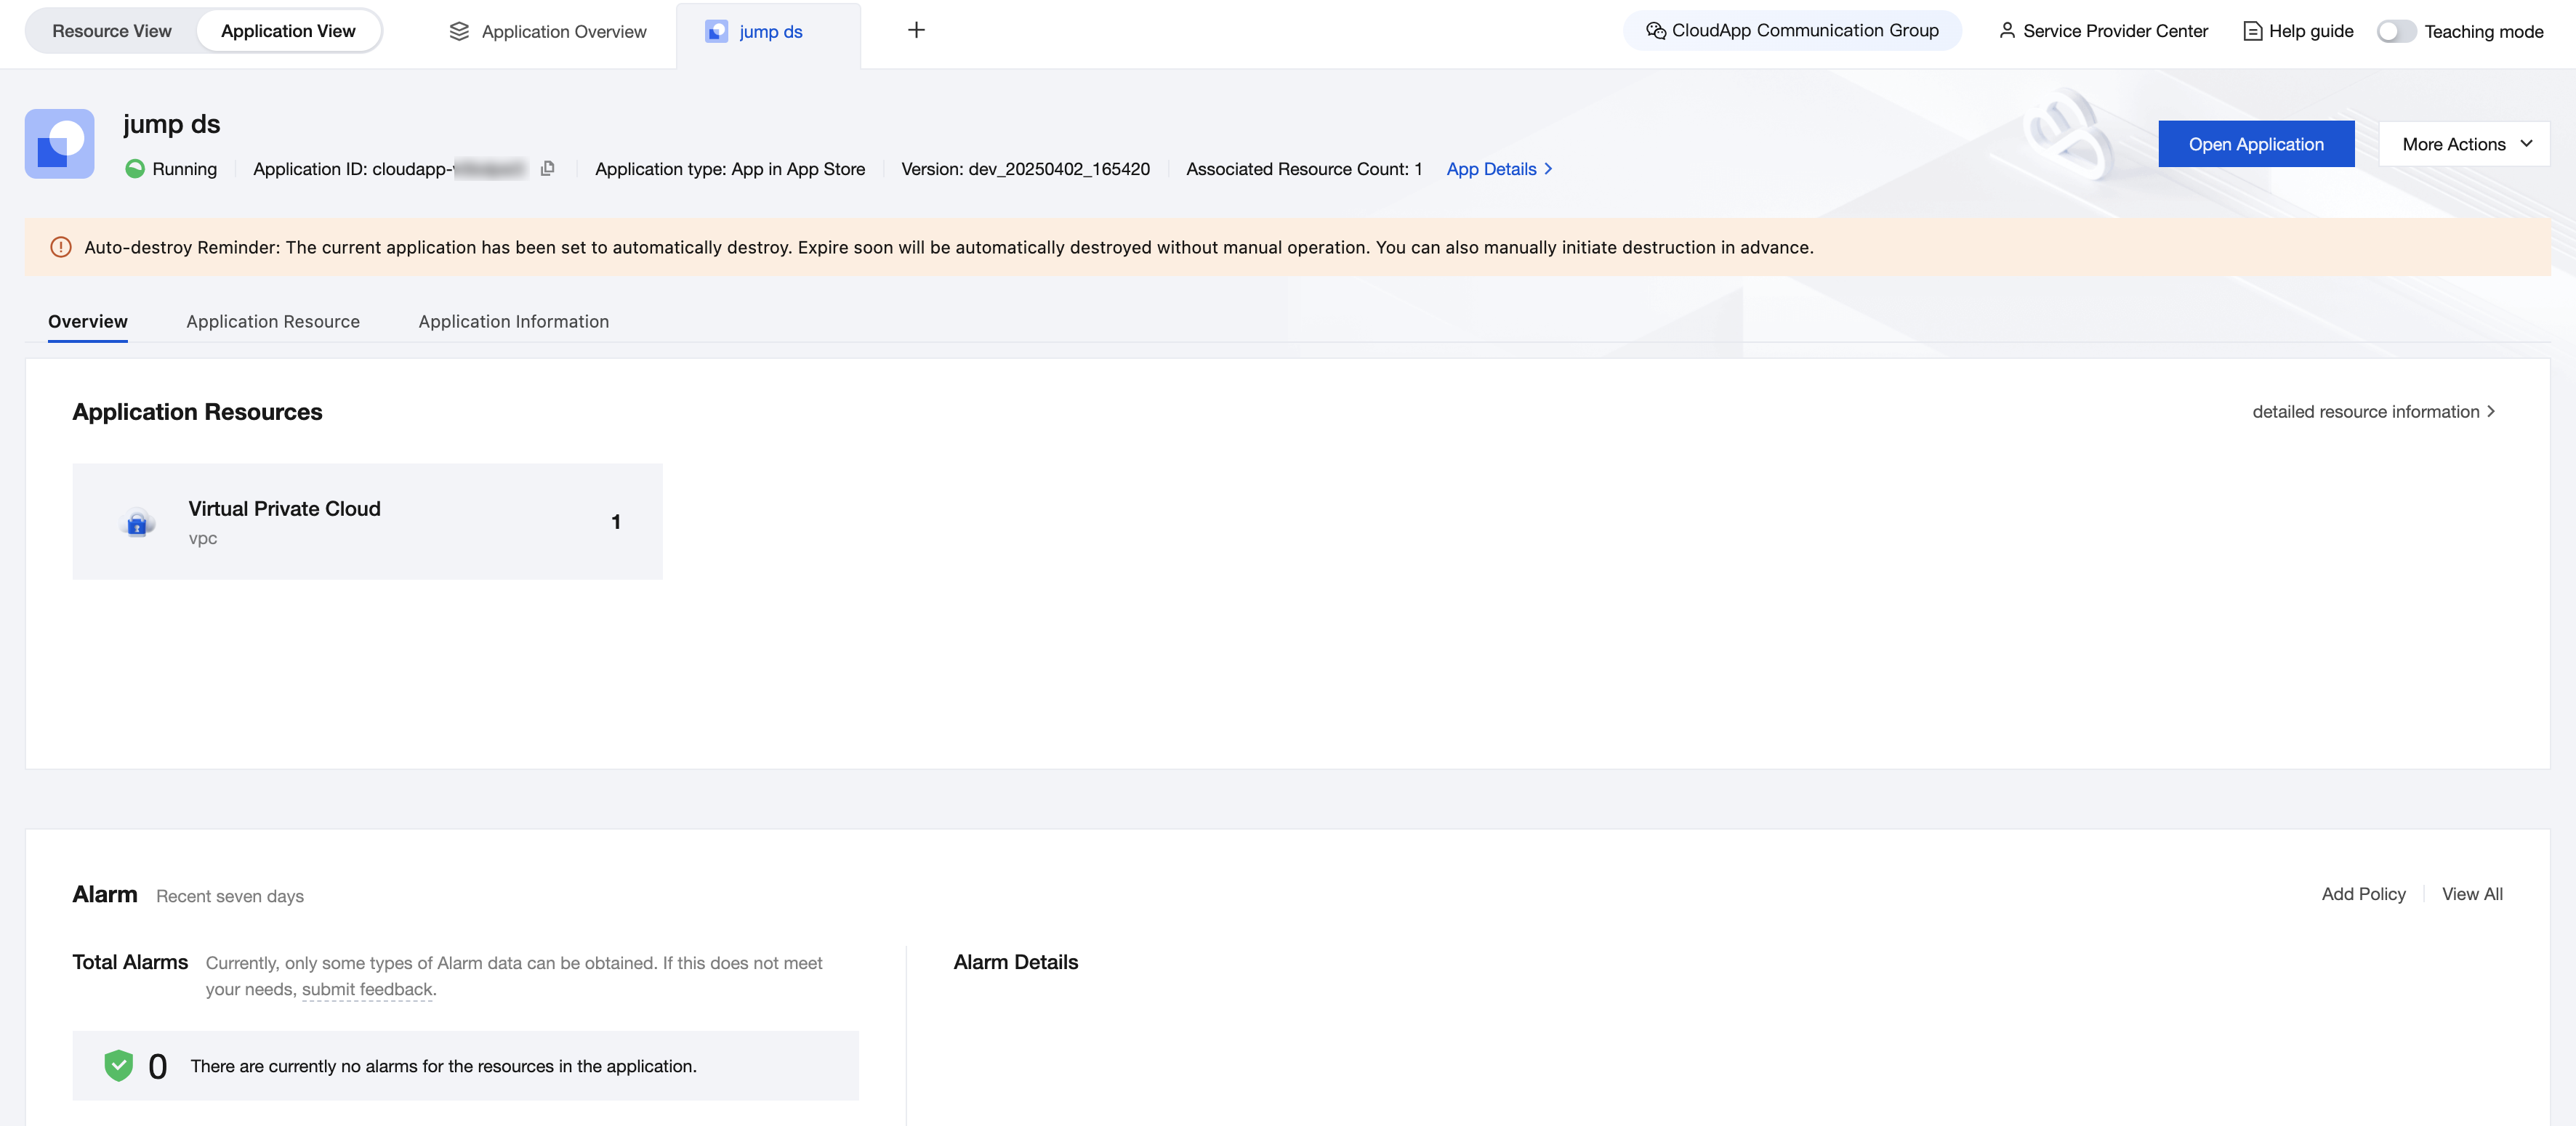The width and height of the screenshot is (2576, 1126).
Task: Open the Virtual Private Cloud resource card
Action: click(x=367, y=522)
